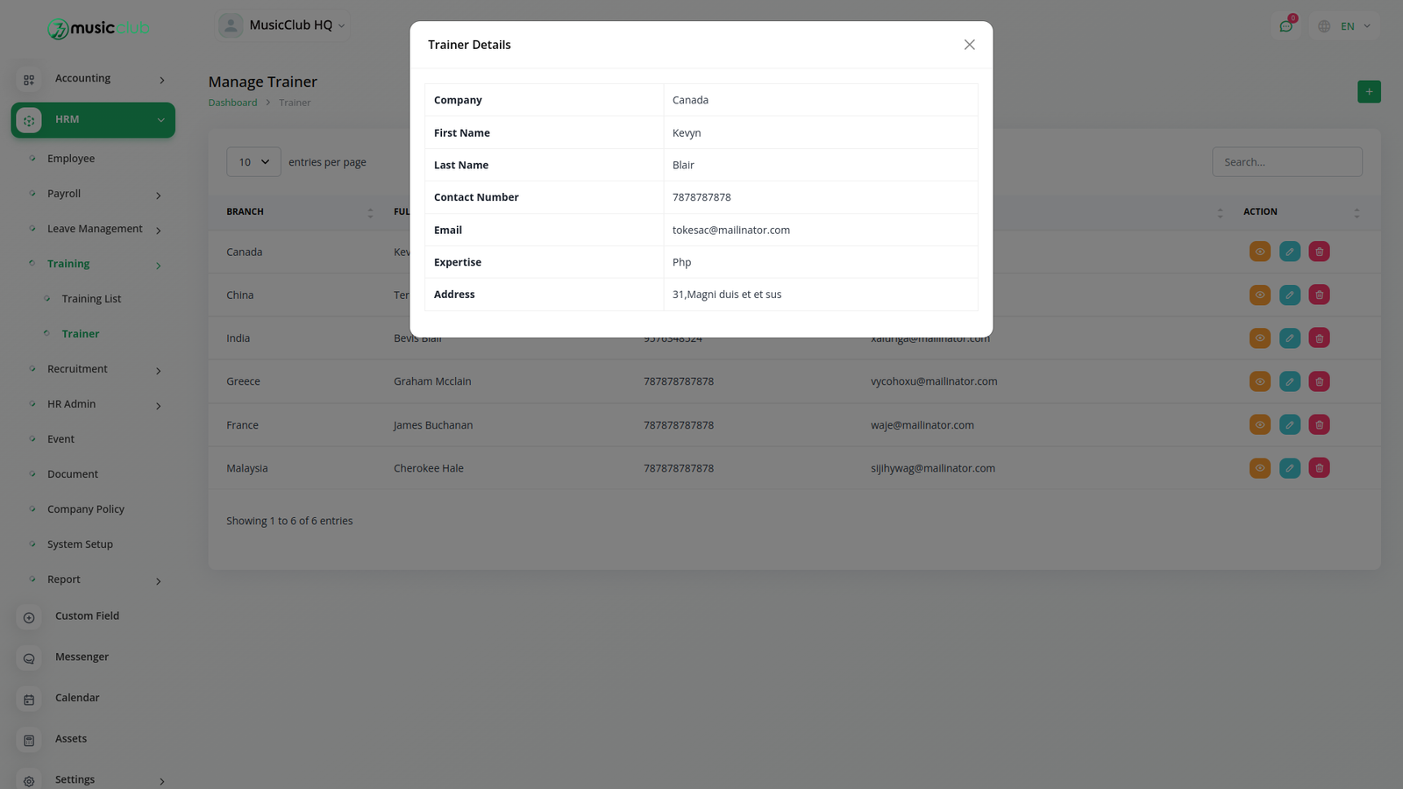Open the entries per page dropdown
Viewport: 1403px width, 789px height.
253,162
